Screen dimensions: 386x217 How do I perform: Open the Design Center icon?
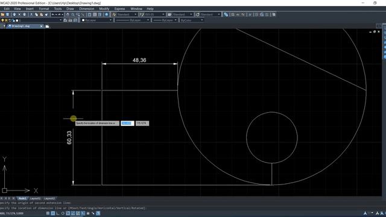click(95, 14)
